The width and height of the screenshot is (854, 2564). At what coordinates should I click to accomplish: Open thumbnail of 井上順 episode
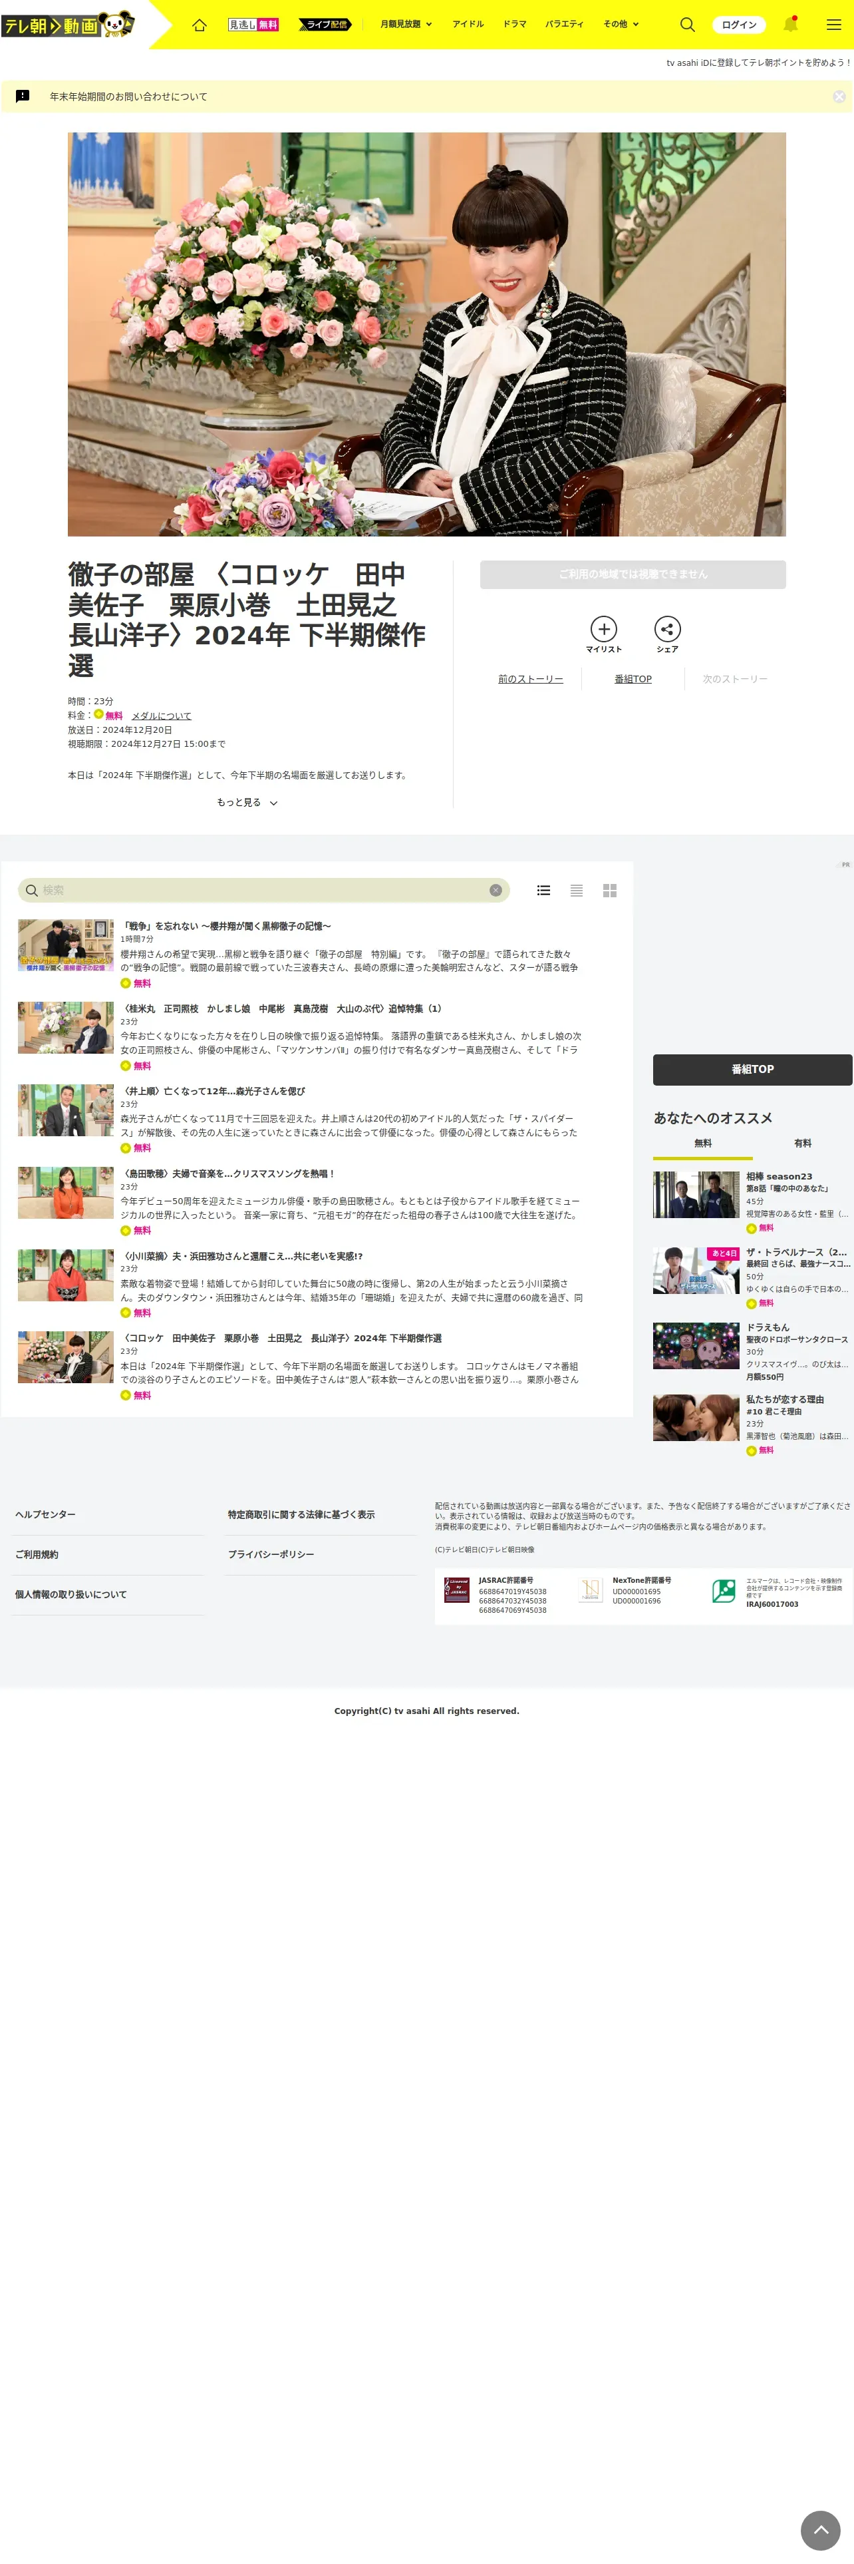66,1110
